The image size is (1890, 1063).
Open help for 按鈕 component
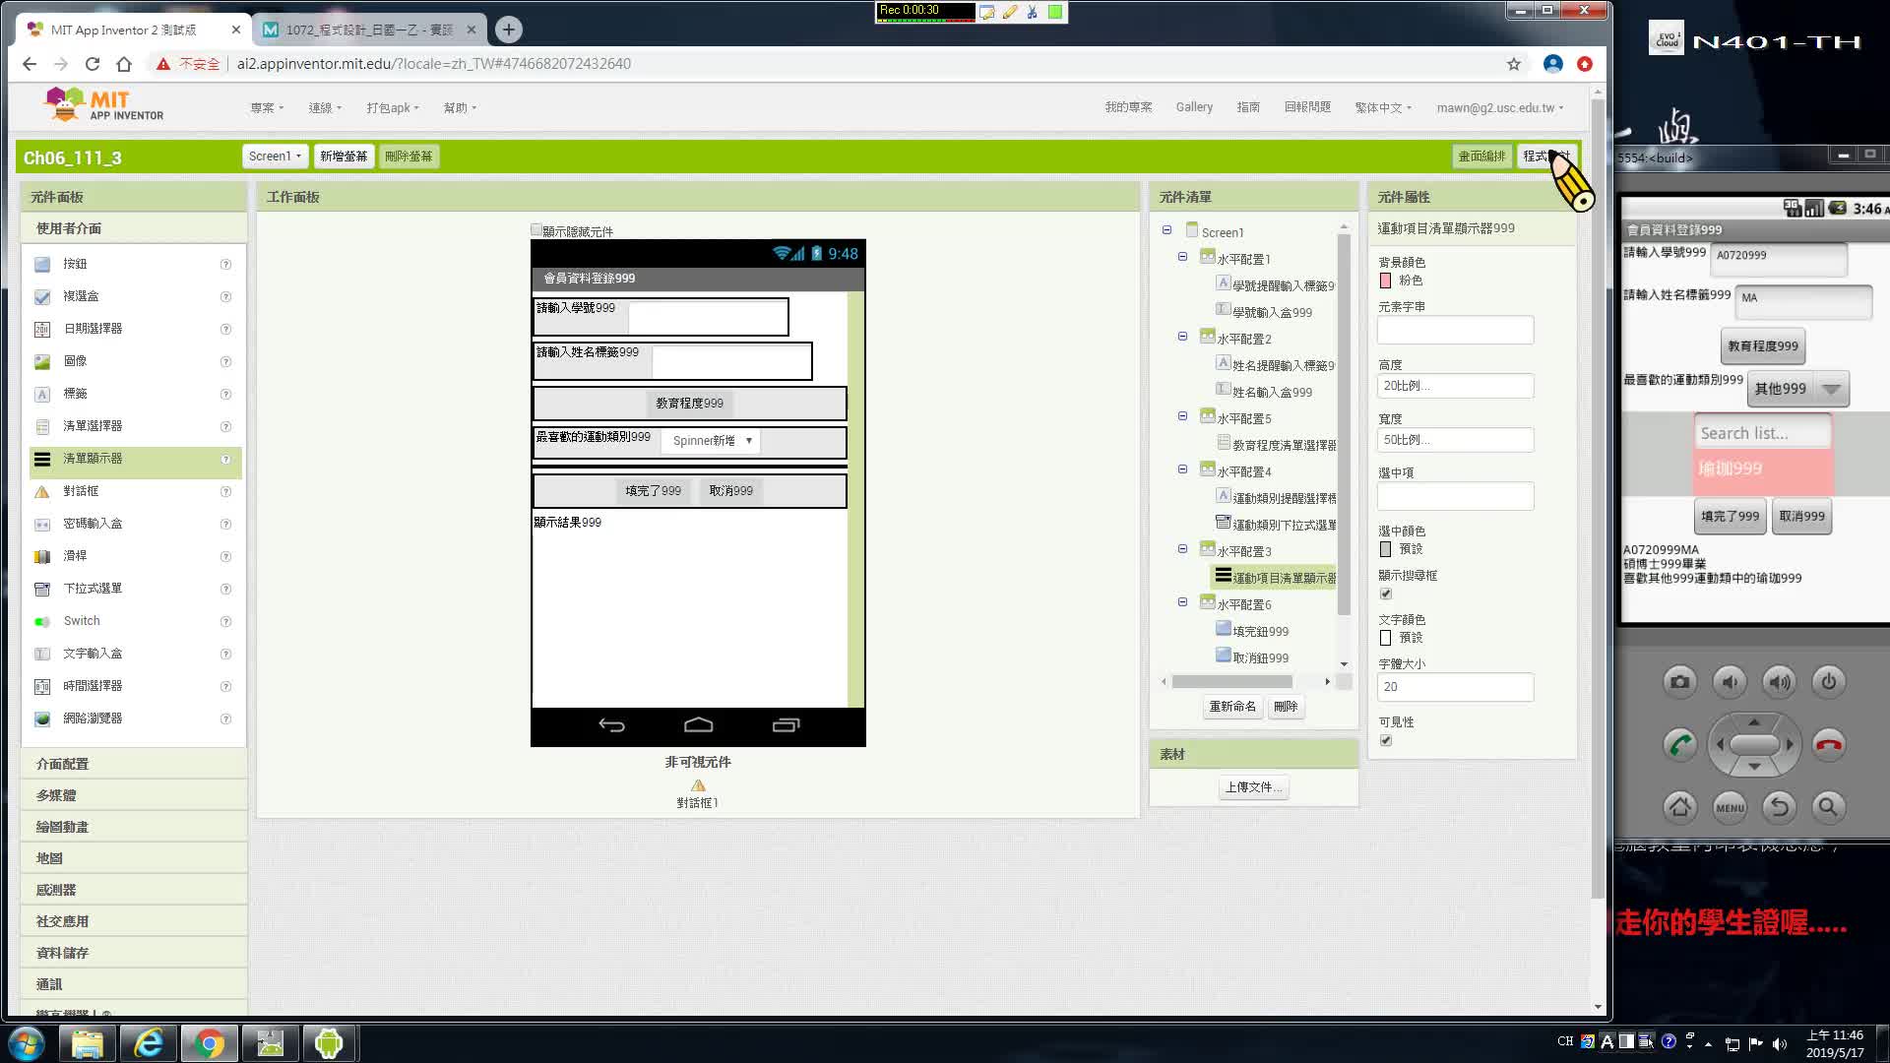click(x=225, y=264)
